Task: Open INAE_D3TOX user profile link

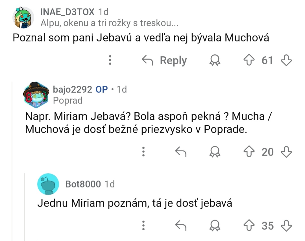Action: [x=67, y=12]
